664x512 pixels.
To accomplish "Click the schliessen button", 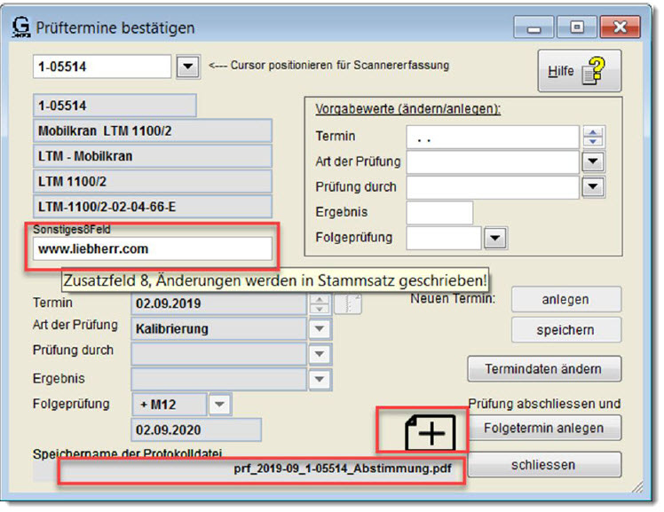I will coord(544,465).
